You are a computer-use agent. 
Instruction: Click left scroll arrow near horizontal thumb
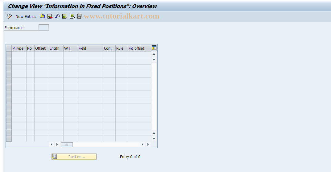pos(52,145)
